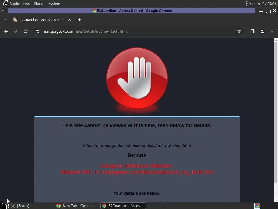Click the scroll up arrow of page
Viewport: 278px width, 209px height.
pyautogui.click(x=276, y=40)
